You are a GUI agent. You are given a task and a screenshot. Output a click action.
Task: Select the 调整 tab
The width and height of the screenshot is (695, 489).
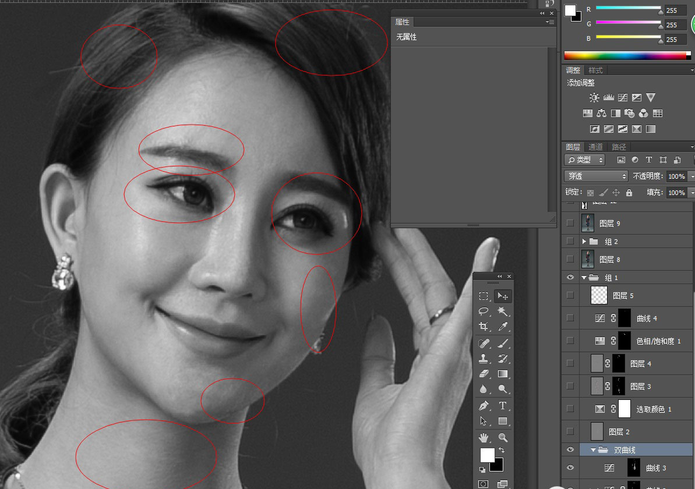pos(573,70)
